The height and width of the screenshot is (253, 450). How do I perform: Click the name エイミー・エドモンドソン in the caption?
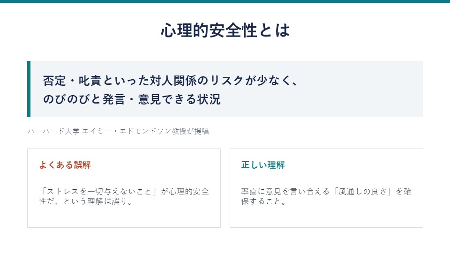(126, 131)
